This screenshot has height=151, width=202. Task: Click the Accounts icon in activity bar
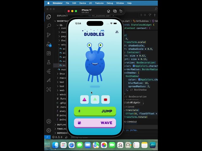click(49, 121)
